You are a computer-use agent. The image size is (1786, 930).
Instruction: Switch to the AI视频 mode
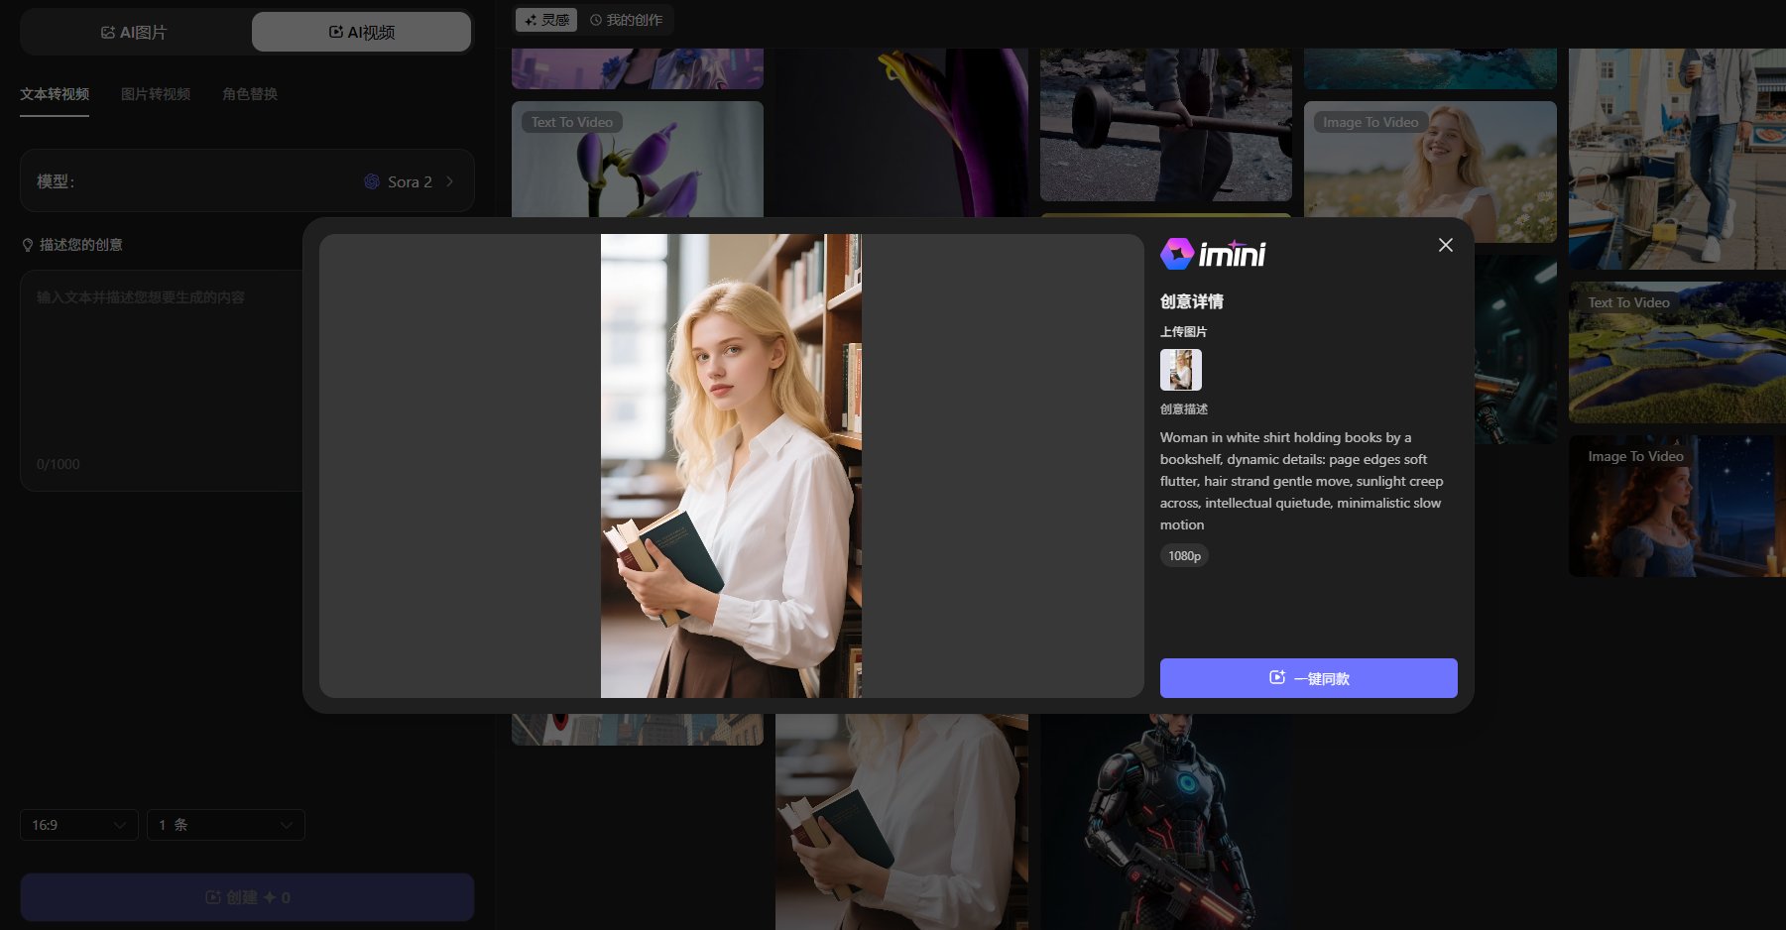tap(361, 33)
